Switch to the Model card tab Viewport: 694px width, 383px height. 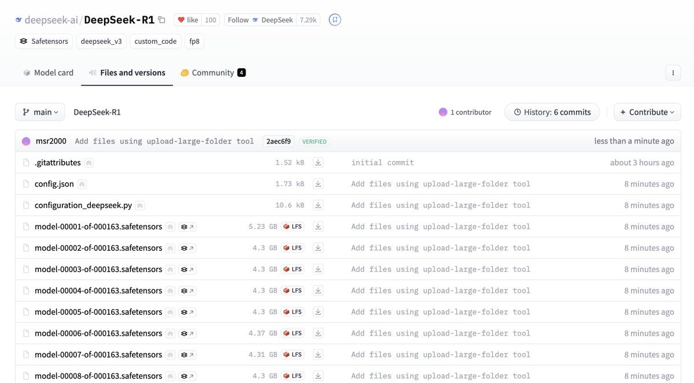[x=48, y=73]
